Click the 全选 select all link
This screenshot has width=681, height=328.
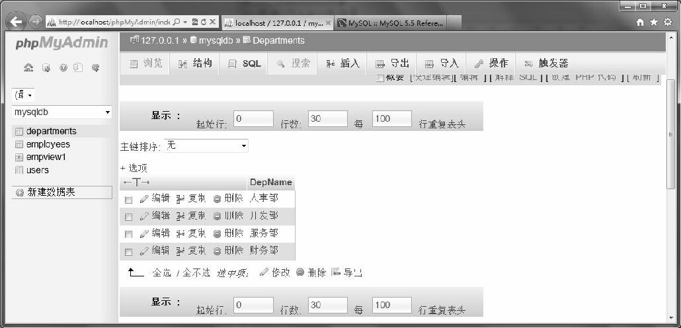162,273
